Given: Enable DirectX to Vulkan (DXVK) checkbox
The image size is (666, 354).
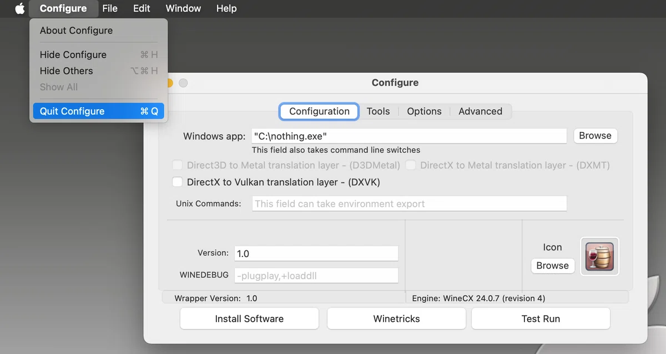Looking at the screenshot, I should [178, 182].
